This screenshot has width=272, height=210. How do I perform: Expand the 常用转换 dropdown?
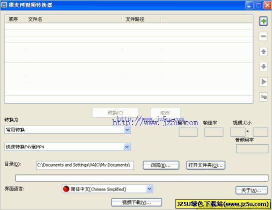coord(127,130)
